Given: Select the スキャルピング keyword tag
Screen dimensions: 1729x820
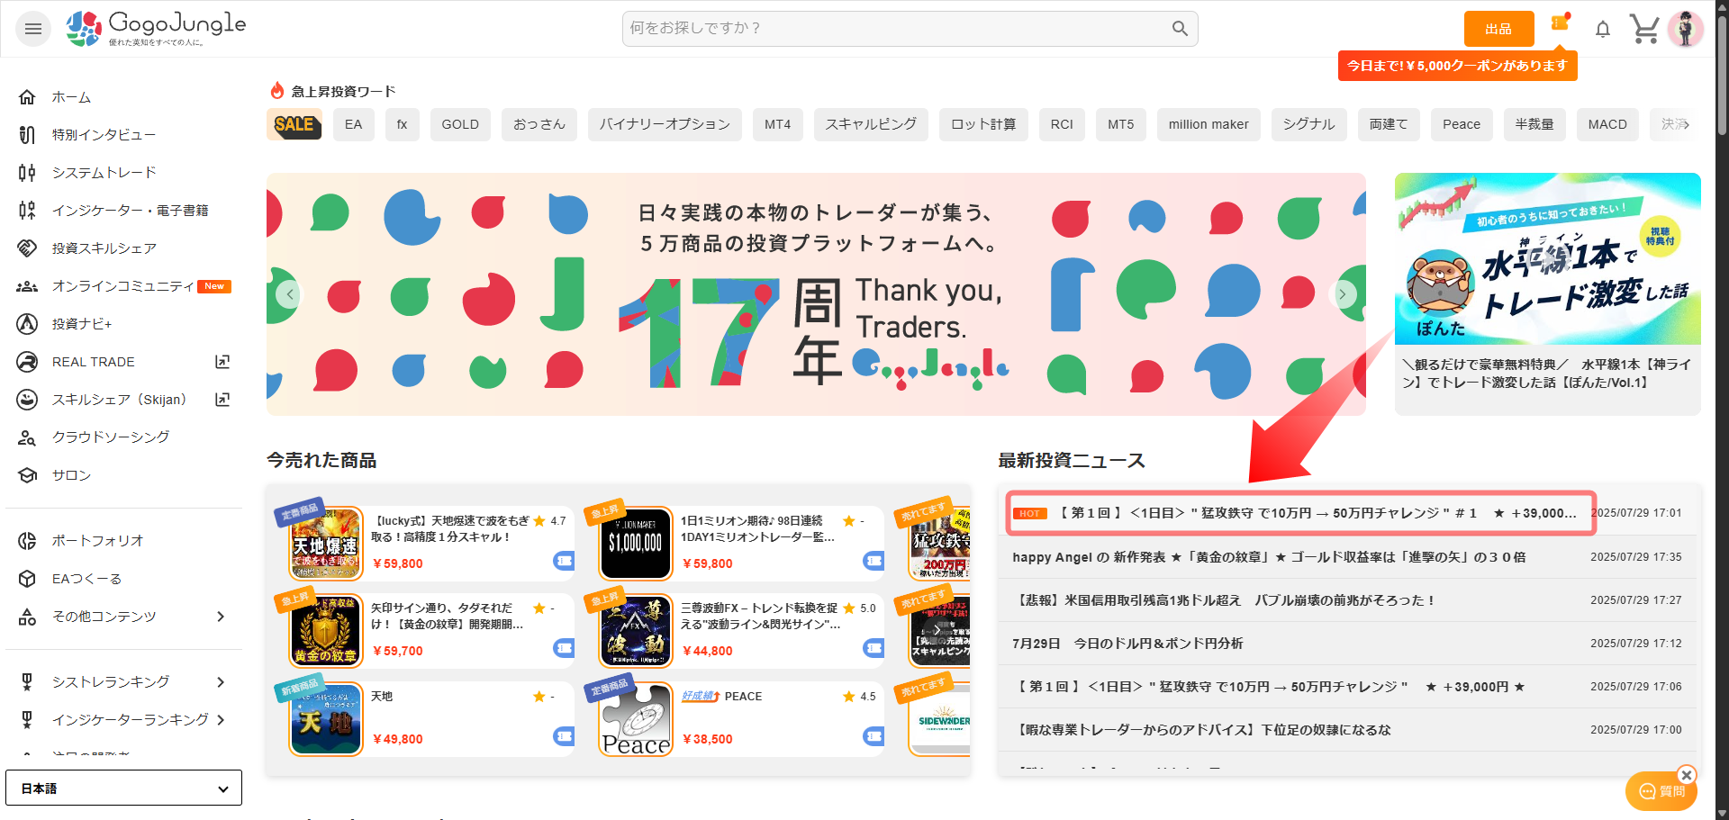Looking at the screenshot, I should click(871, 124).
